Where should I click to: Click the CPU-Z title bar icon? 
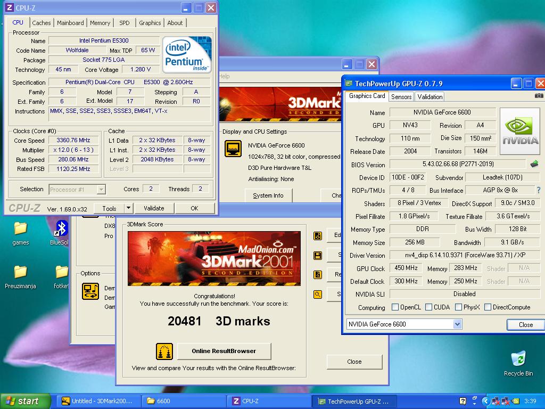(10, 7)
